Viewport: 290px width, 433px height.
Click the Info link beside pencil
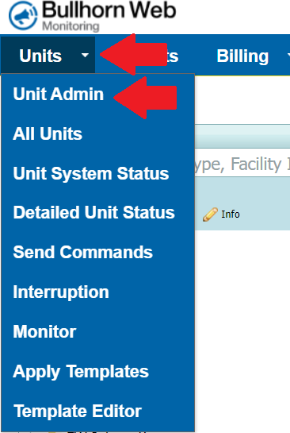coord(231,215)
